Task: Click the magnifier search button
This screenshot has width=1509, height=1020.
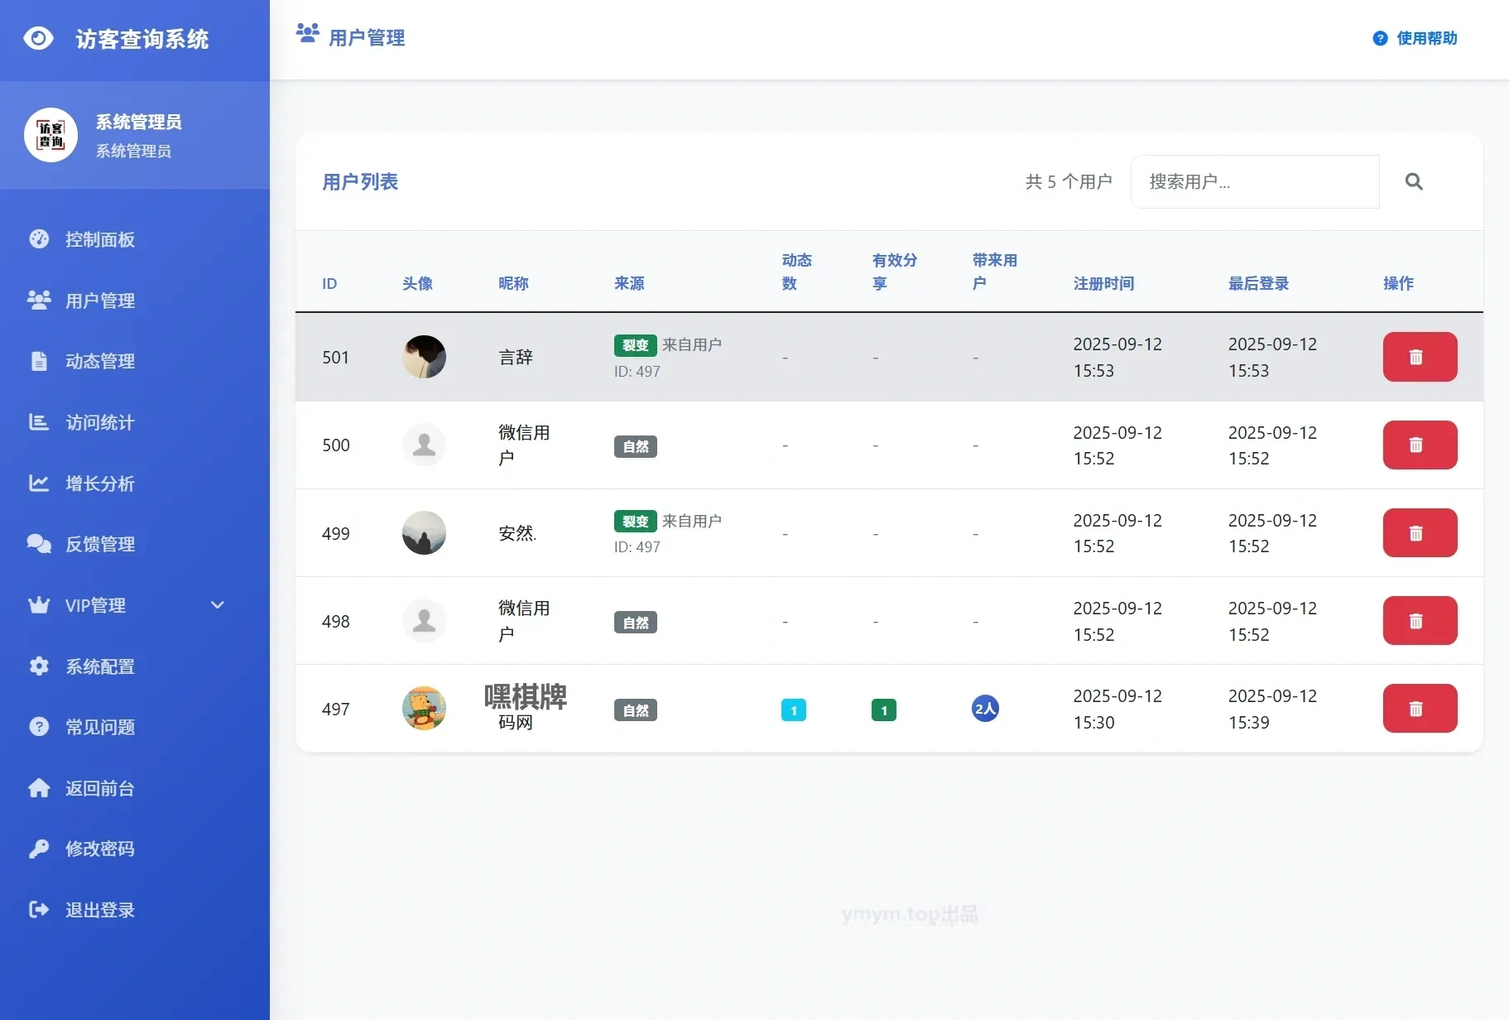Action: (x=1414, y=181)
